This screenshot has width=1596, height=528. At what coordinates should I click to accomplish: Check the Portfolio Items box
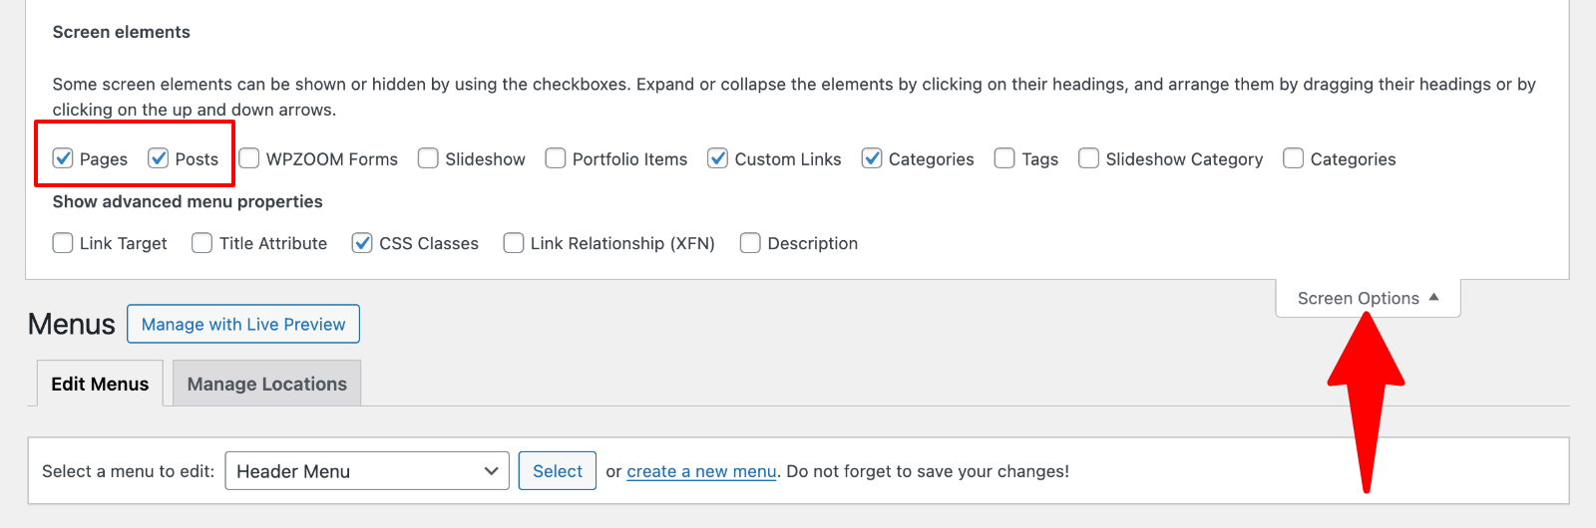(x=556, y=158)
